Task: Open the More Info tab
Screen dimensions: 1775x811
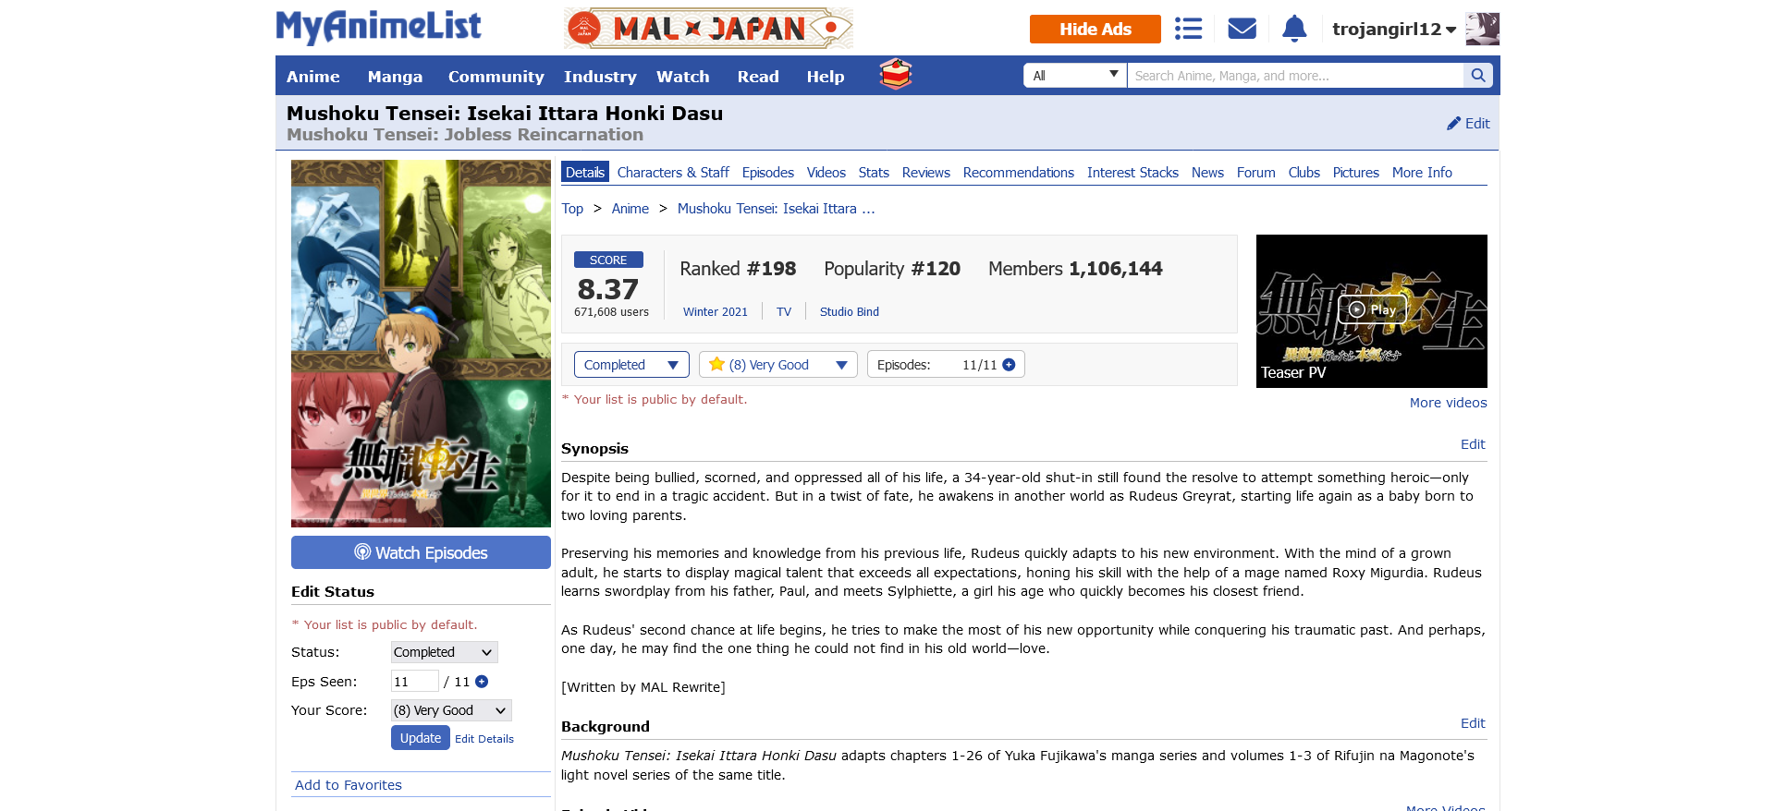Action: (x=1422, y=173)
